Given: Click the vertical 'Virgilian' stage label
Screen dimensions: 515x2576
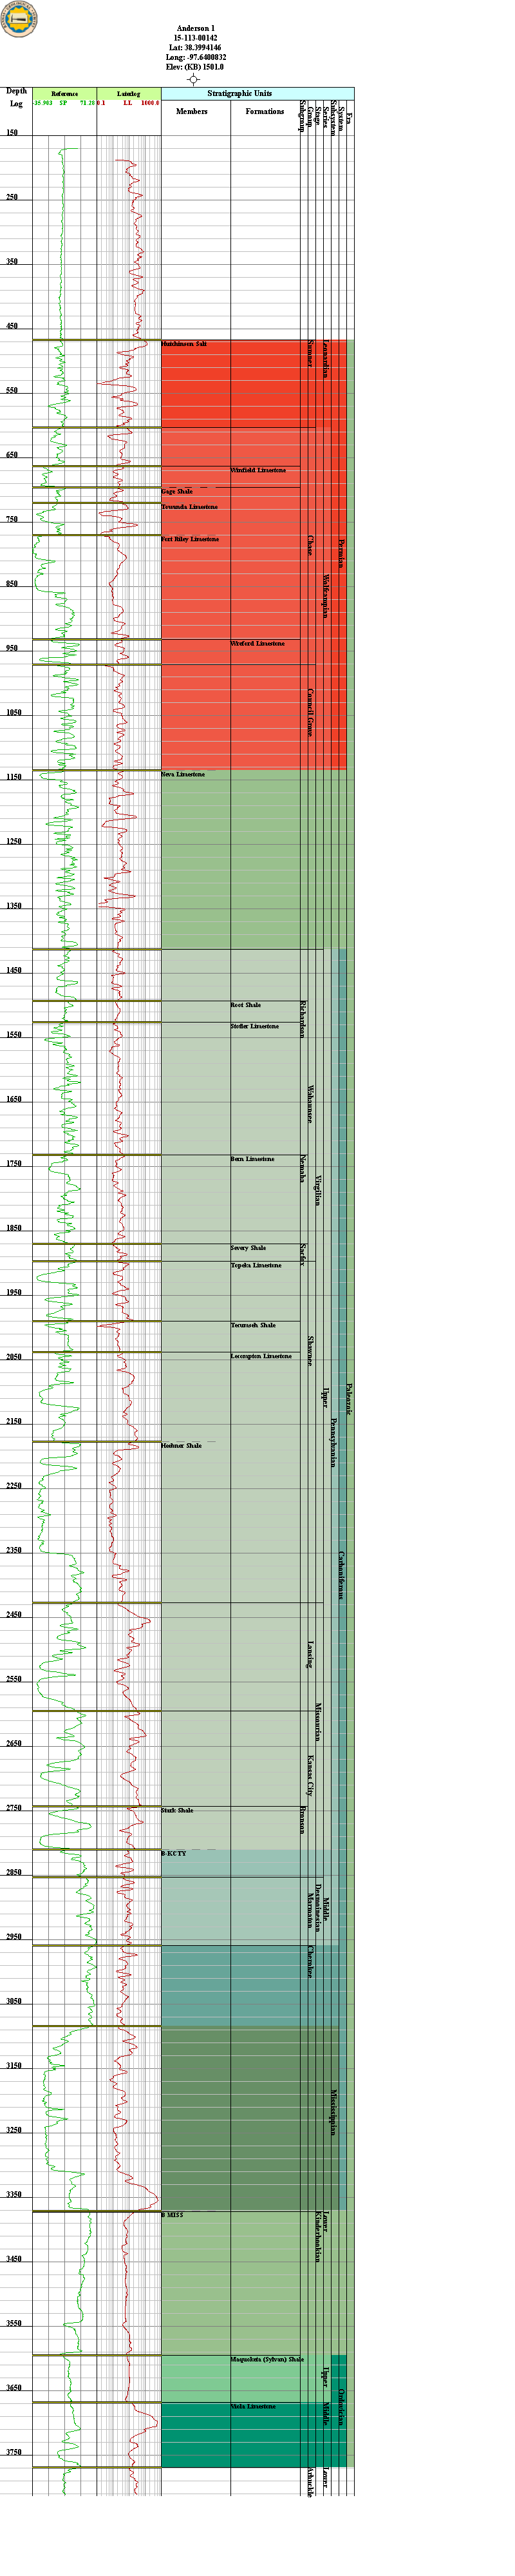Looking at the screenshot, I should coord(318,1191).
